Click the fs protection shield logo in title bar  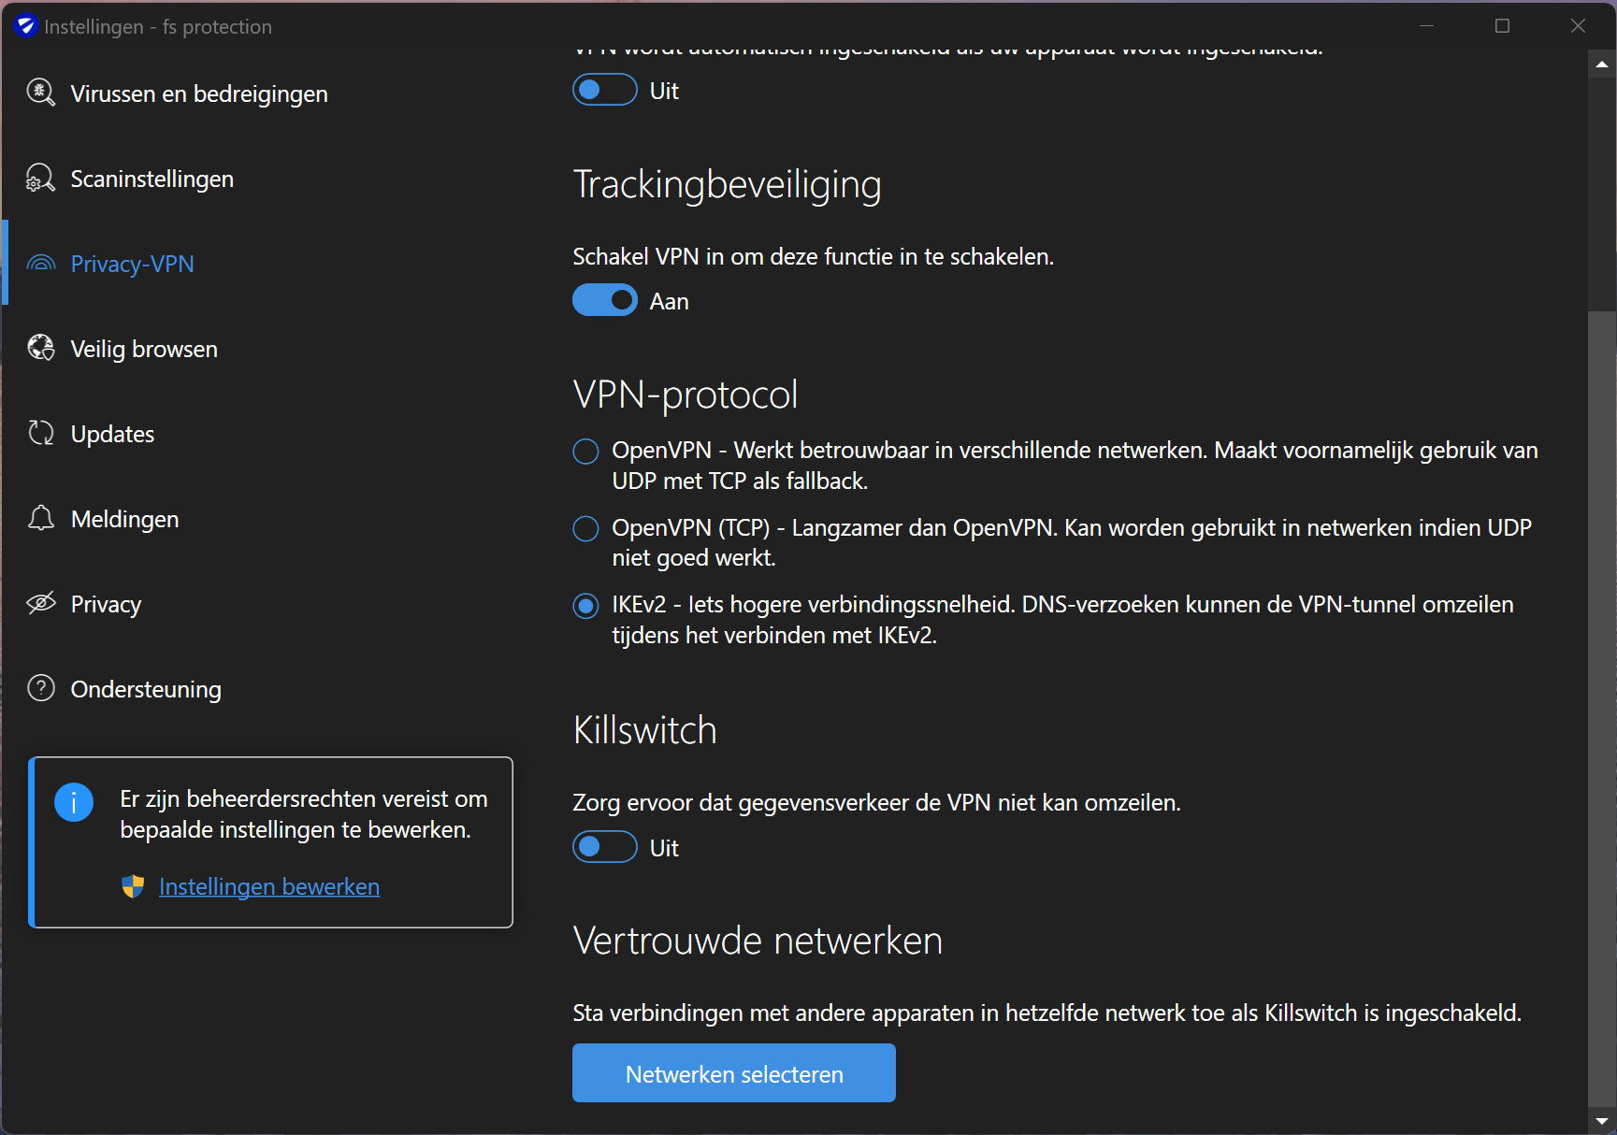click(x=25, y=26)
